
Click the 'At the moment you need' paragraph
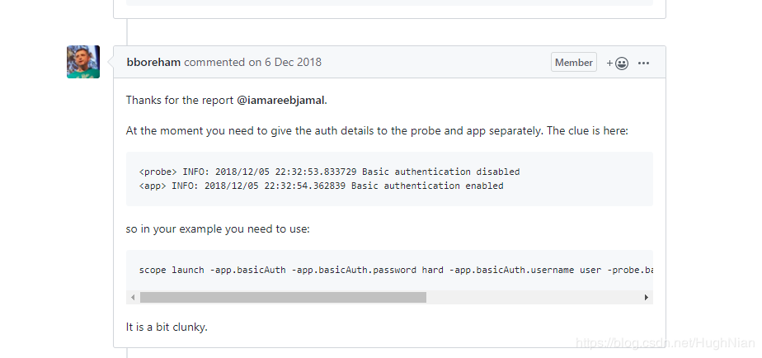point(377,130)
